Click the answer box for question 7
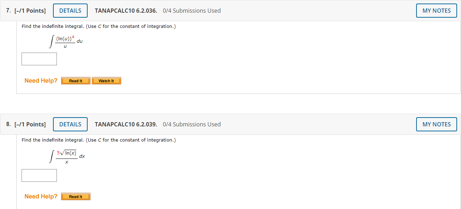 (39, 59)
